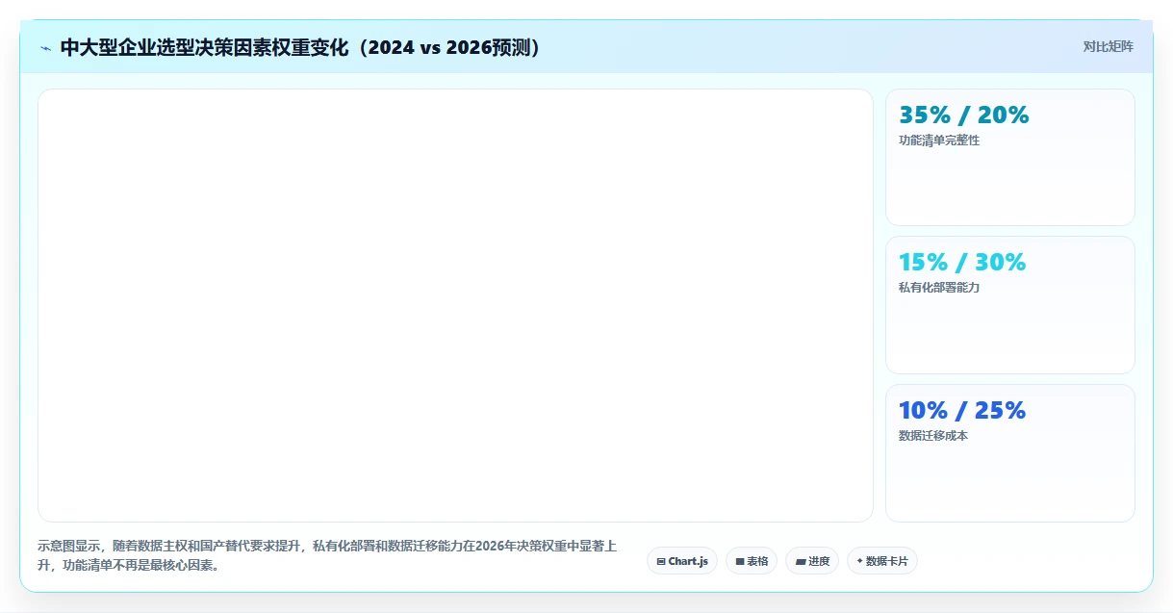The image size is (1173, 613).
Task: Click the description paragraph starting 示意图显示
Action: (x=327, y=556)
